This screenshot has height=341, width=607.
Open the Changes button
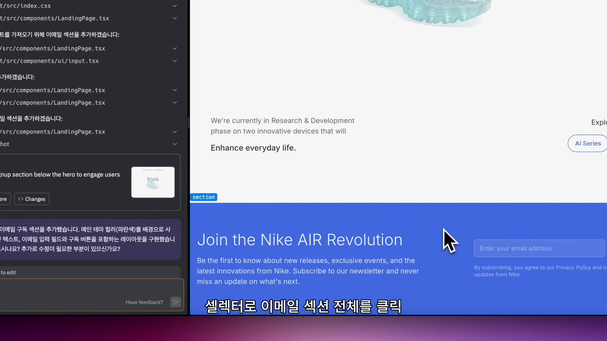coord(32,199)
